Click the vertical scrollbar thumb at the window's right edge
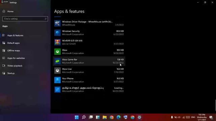Viewport: 216px width, 121px height. (215, 105)
